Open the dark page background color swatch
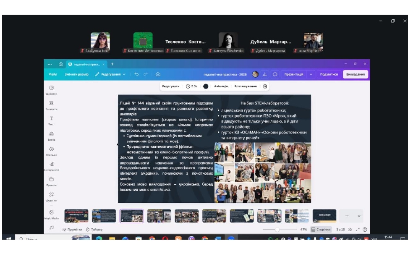Viewport: 408px width, 272px height. pos(206,86)
